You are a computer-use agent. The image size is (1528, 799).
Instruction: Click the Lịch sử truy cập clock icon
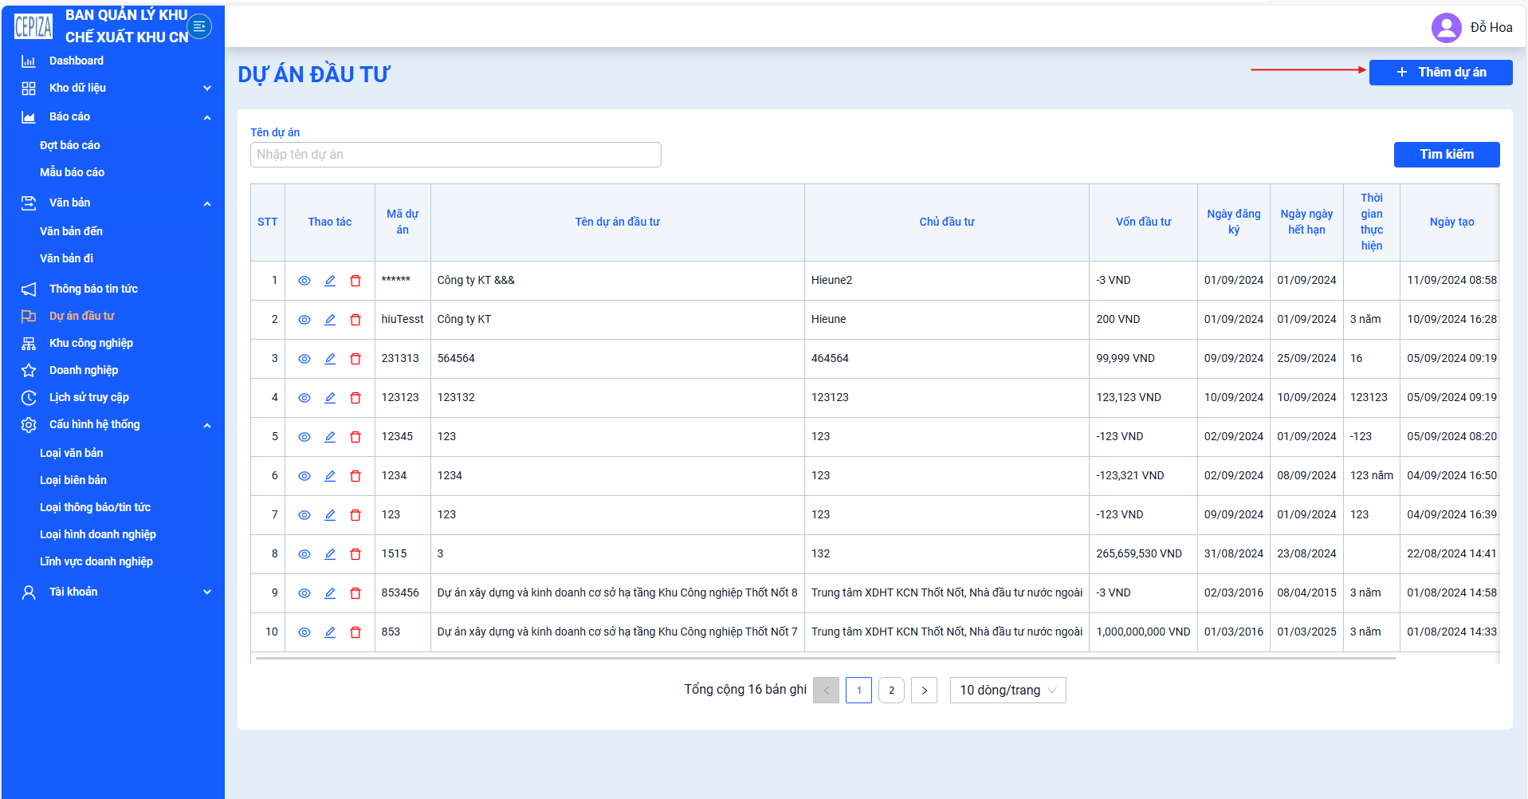pos(29,398)
